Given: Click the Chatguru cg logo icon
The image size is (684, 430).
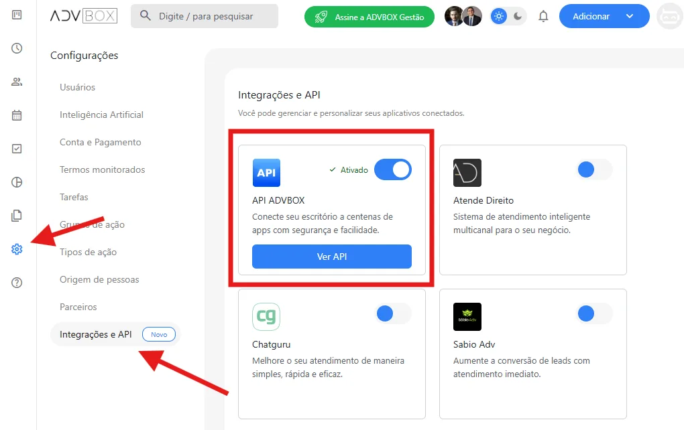Looking at the screenshot, I should pyautogui.click(x=266, y=317).
